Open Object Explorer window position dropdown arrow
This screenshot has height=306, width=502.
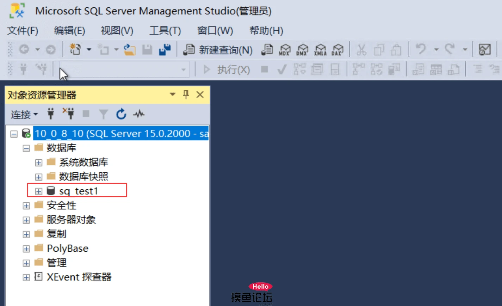point(173,94)
